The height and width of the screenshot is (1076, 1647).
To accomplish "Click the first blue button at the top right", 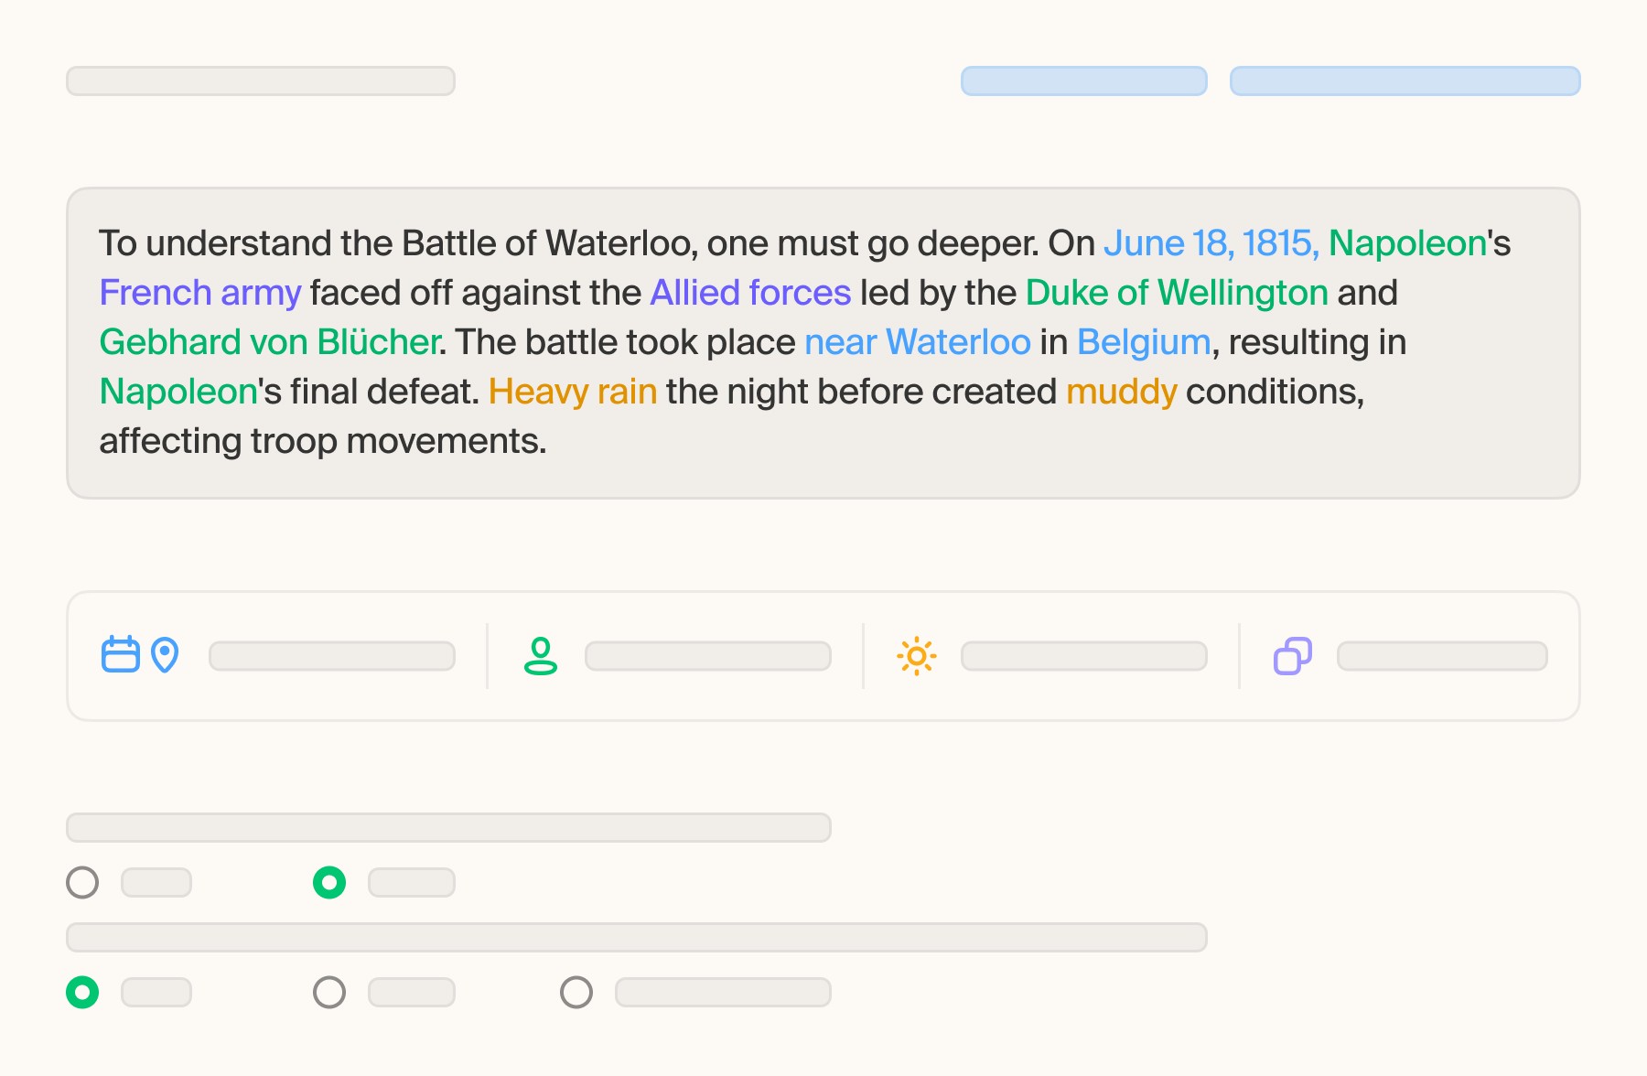I will [1083, 81].
